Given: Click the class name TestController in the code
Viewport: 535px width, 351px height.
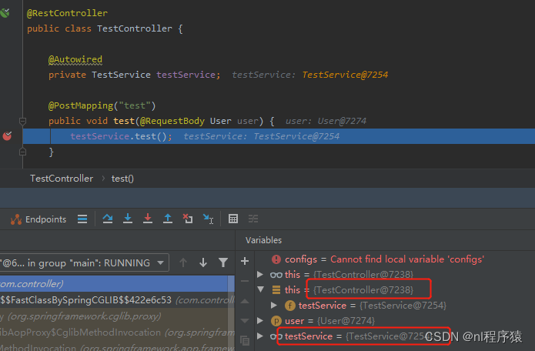Looking at the screenshot, I should [135, 28].
